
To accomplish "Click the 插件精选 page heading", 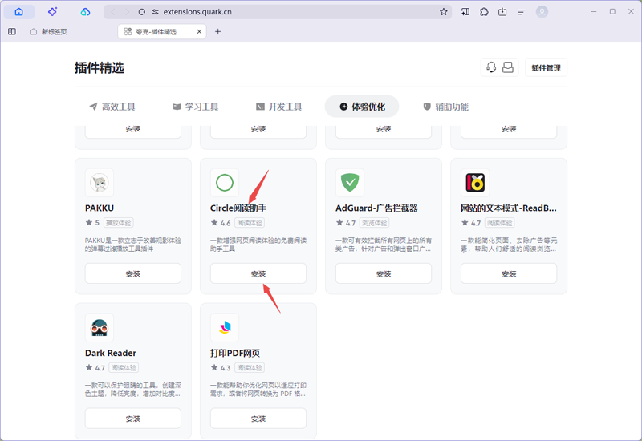I will [99, 67].
